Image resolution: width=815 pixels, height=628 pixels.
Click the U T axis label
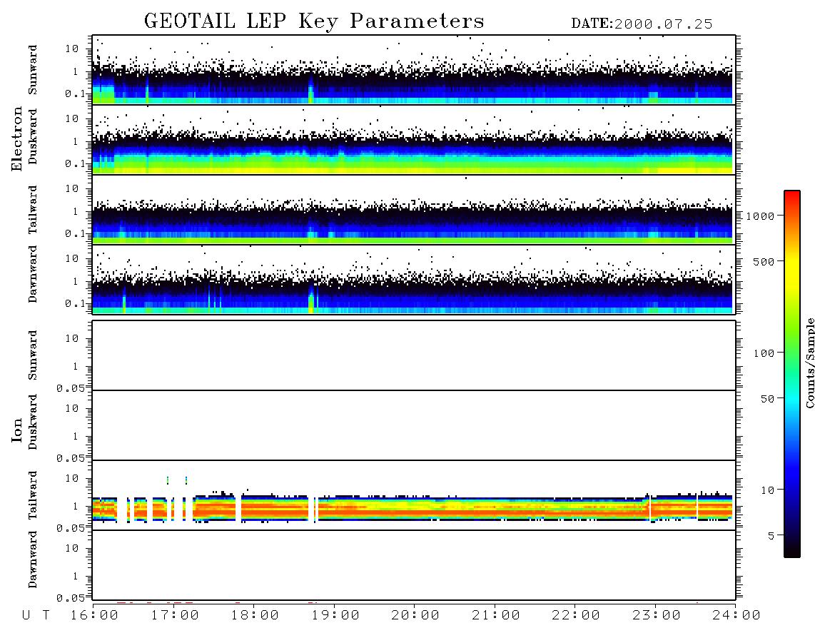(x=36, y=615)
